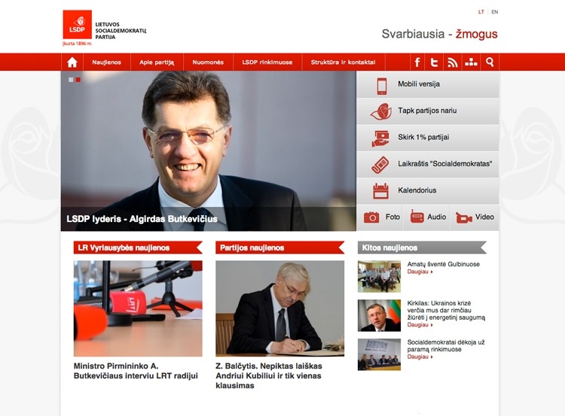Subscribe via the RSS feed icon
The height and width of the screenshot is (416, 565).
[x=452, y=62]
